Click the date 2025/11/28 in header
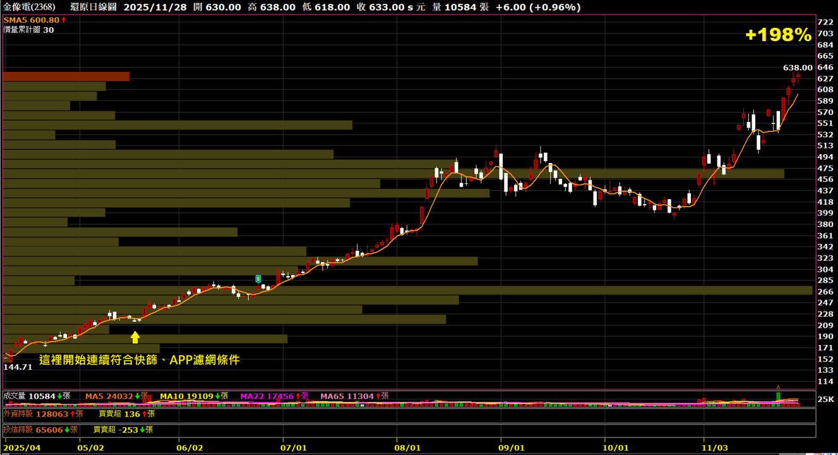Image resolution: width=838 pixels, height=455 pixels. coord(155,7)
